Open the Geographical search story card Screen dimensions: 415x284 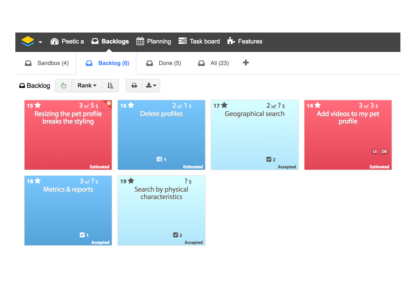(255, 135)
